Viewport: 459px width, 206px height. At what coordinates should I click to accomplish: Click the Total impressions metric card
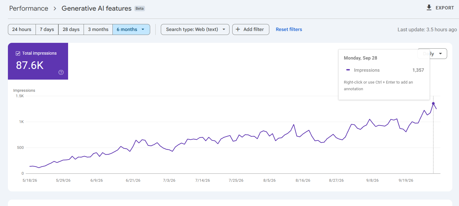tap(38, 61)
